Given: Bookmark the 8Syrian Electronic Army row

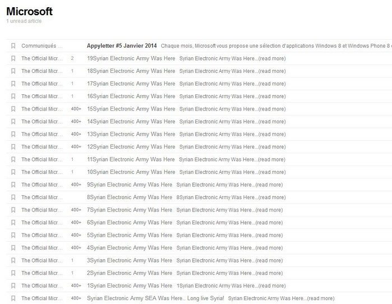Looking at the screenshot, I should (13, 197).
